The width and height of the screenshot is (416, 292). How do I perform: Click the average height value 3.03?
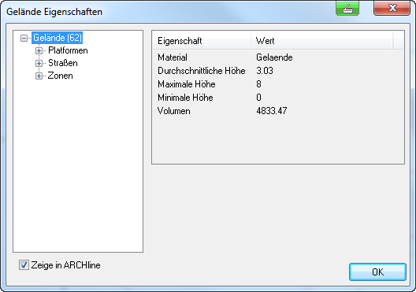coord(265,71)
